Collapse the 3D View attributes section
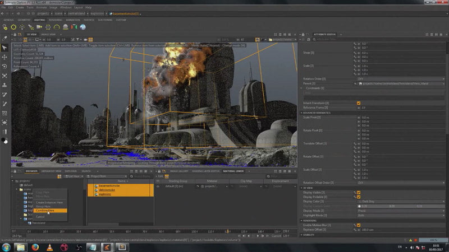 pos(301,188)
